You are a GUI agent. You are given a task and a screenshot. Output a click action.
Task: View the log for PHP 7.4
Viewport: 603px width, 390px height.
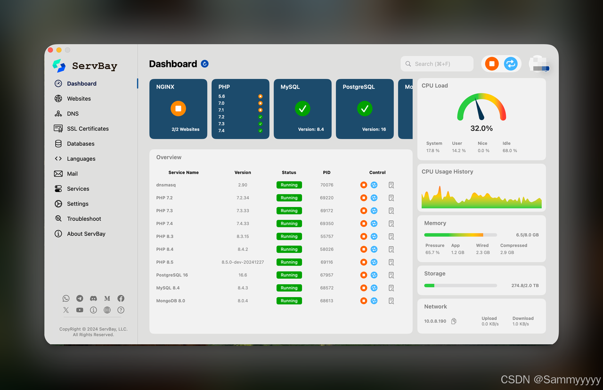coord(391,224)
